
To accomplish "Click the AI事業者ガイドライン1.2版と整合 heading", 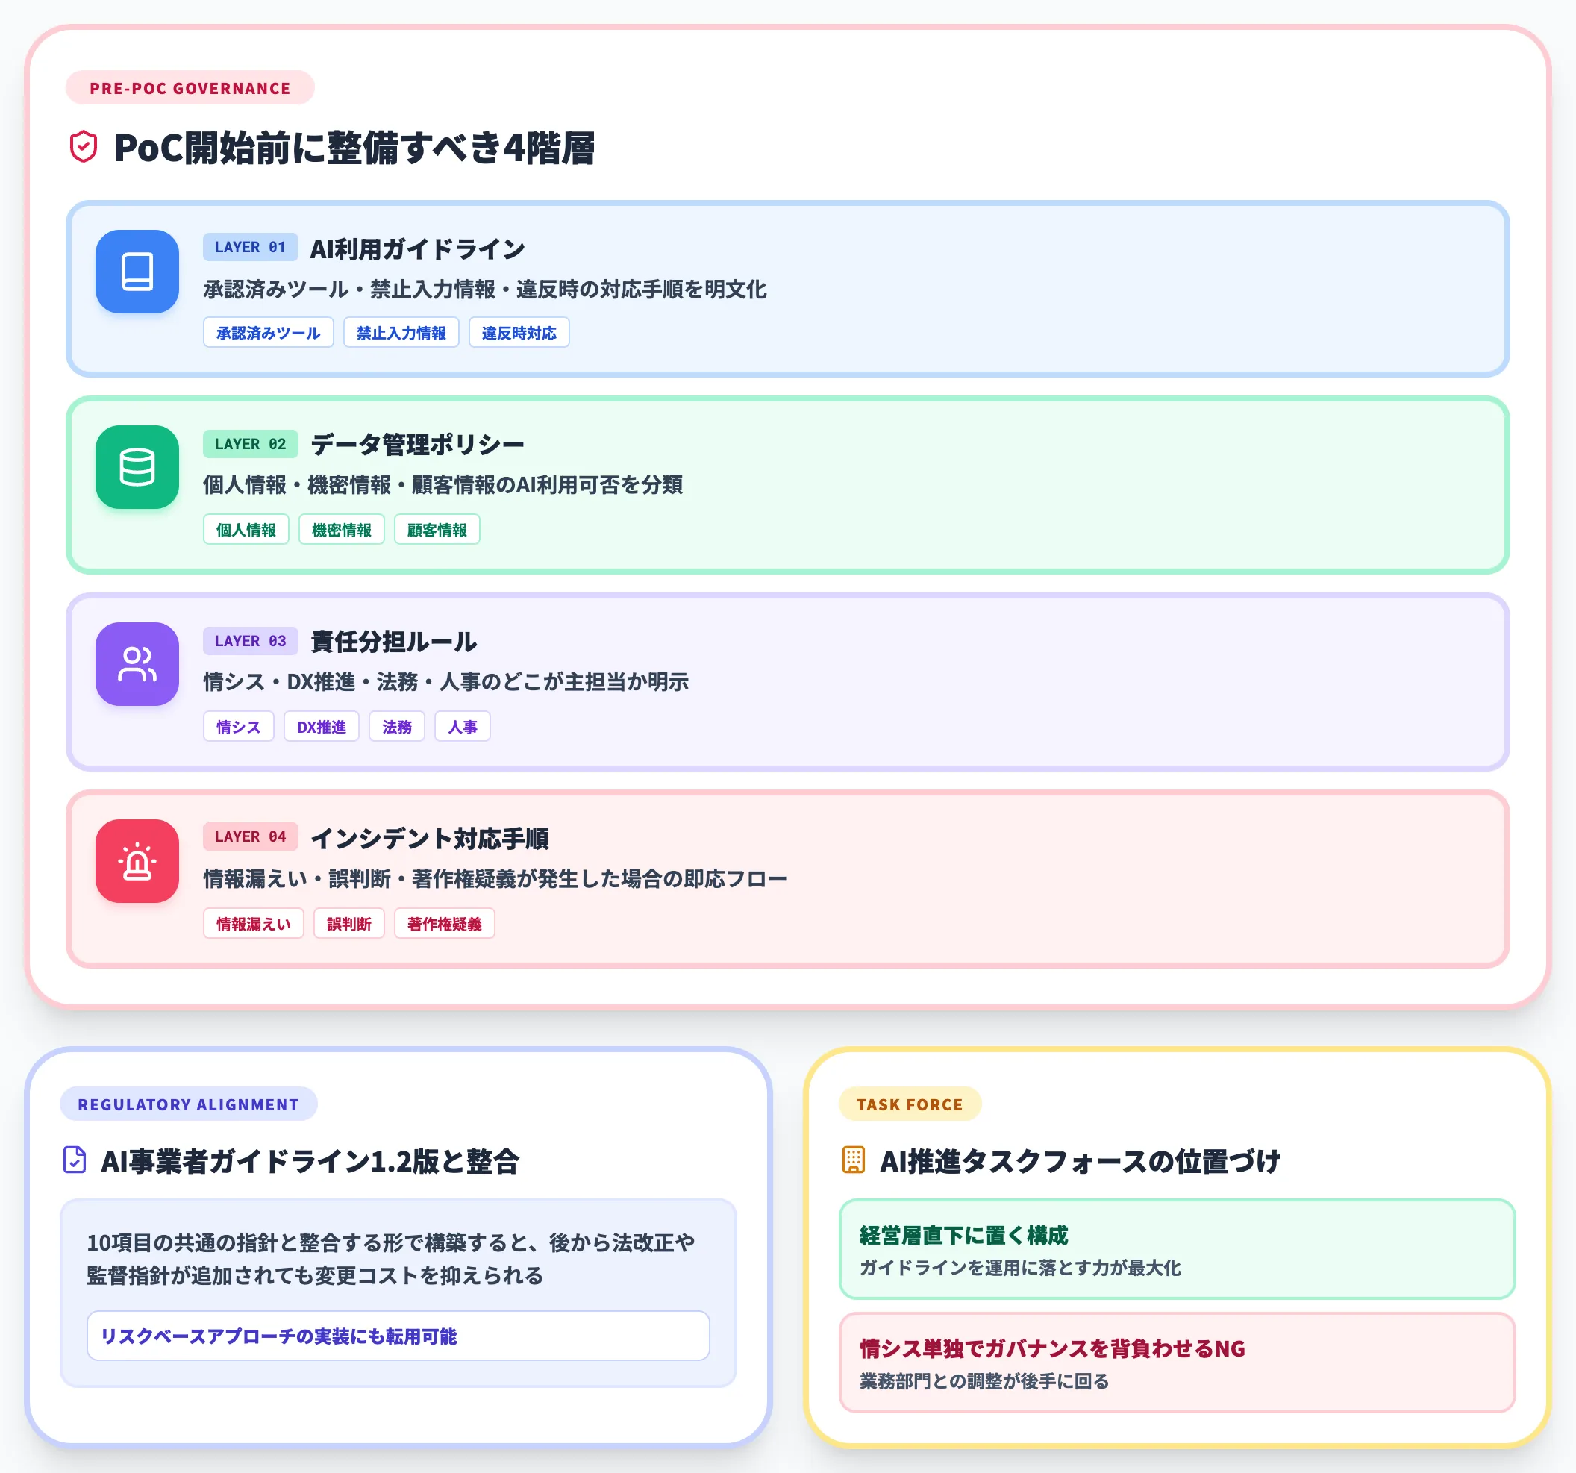I will (x=310, y=1160).
